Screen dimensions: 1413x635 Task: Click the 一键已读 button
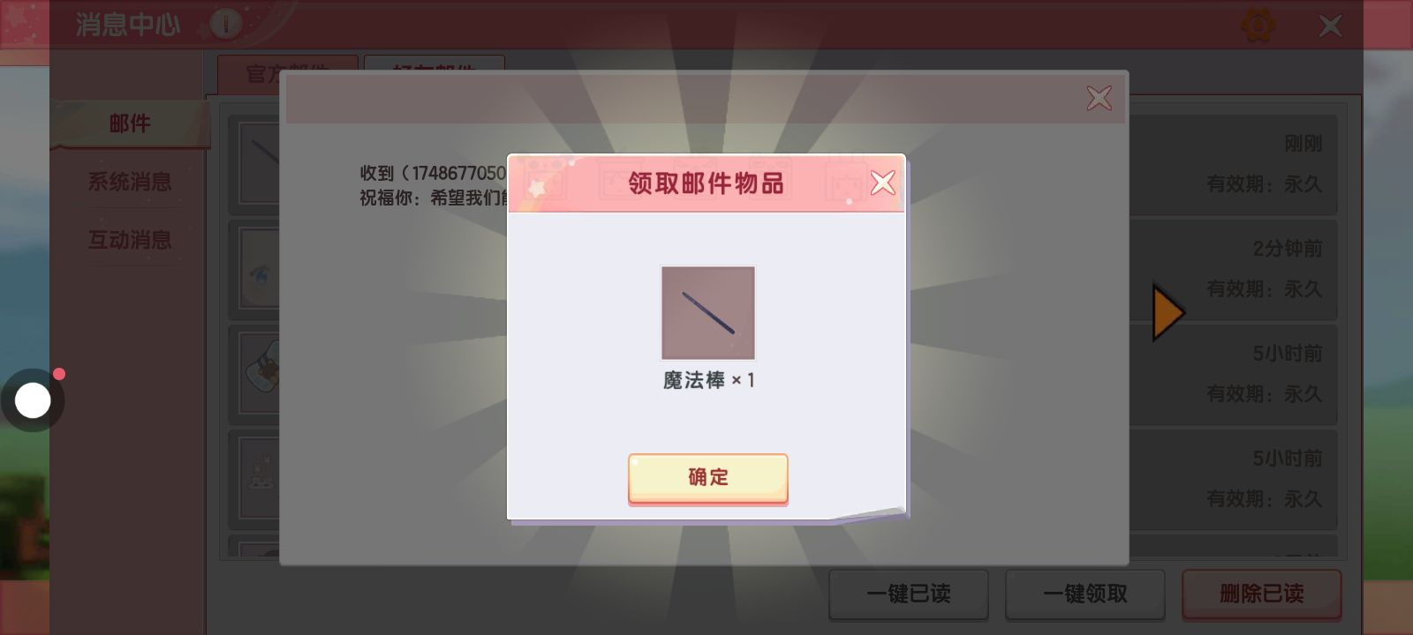click(x=909, y=594)
